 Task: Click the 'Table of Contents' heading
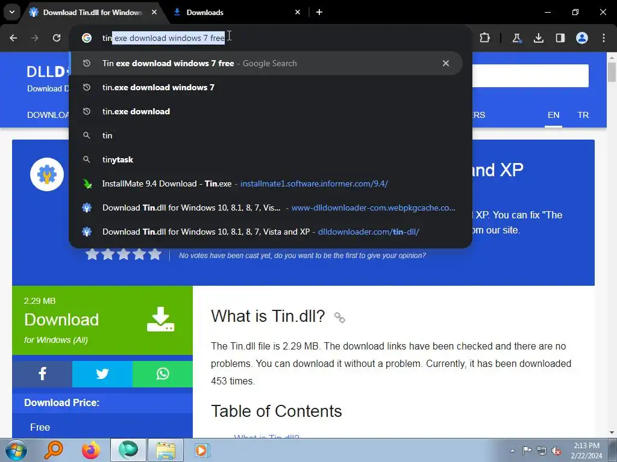coord(276,411)
